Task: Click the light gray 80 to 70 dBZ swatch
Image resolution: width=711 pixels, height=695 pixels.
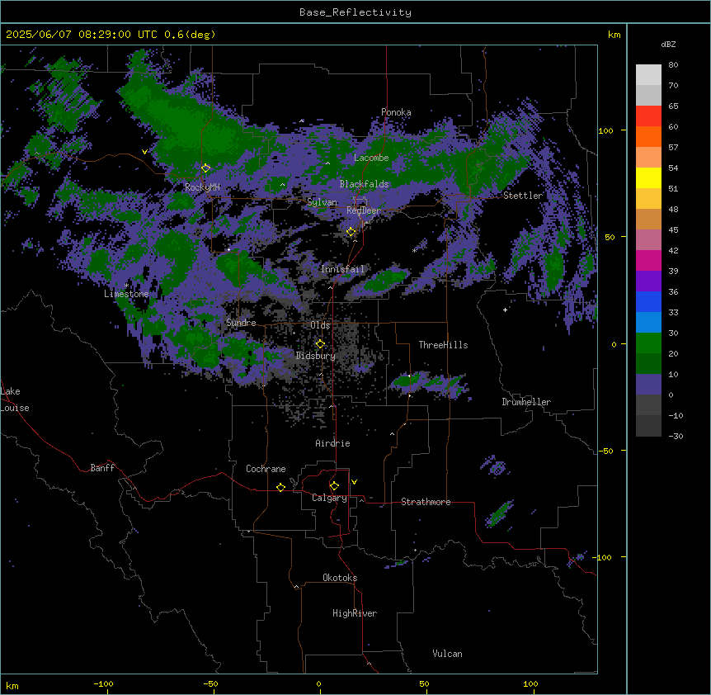Action: tap(648, 75)
